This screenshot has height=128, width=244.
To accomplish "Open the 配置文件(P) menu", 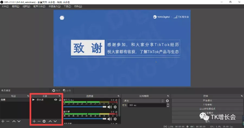I will coord(39,6).
